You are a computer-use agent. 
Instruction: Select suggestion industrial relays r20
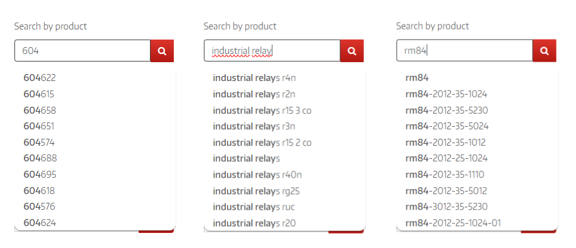click(x=255, y=222)
